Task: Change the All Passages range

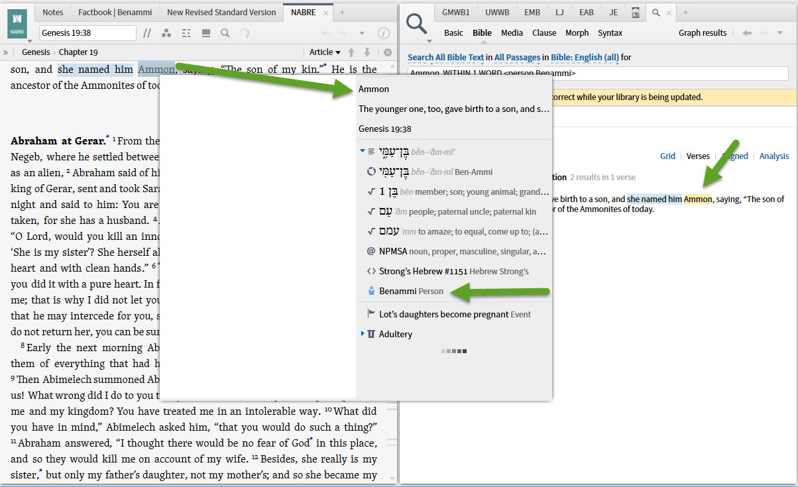Action: (x=517, y=58)
